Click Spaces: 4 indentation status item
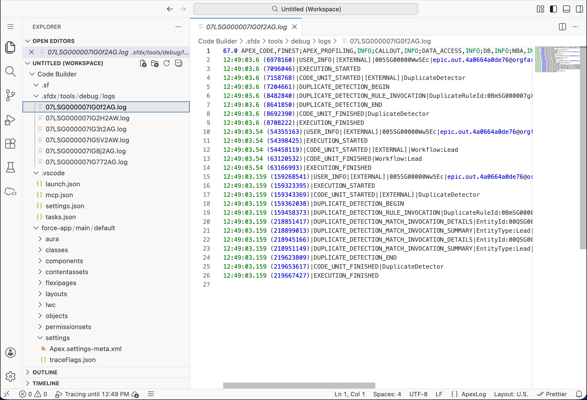The height and width of the screenshot is (400, 587). pyautogui.click(x=387, y=394)
